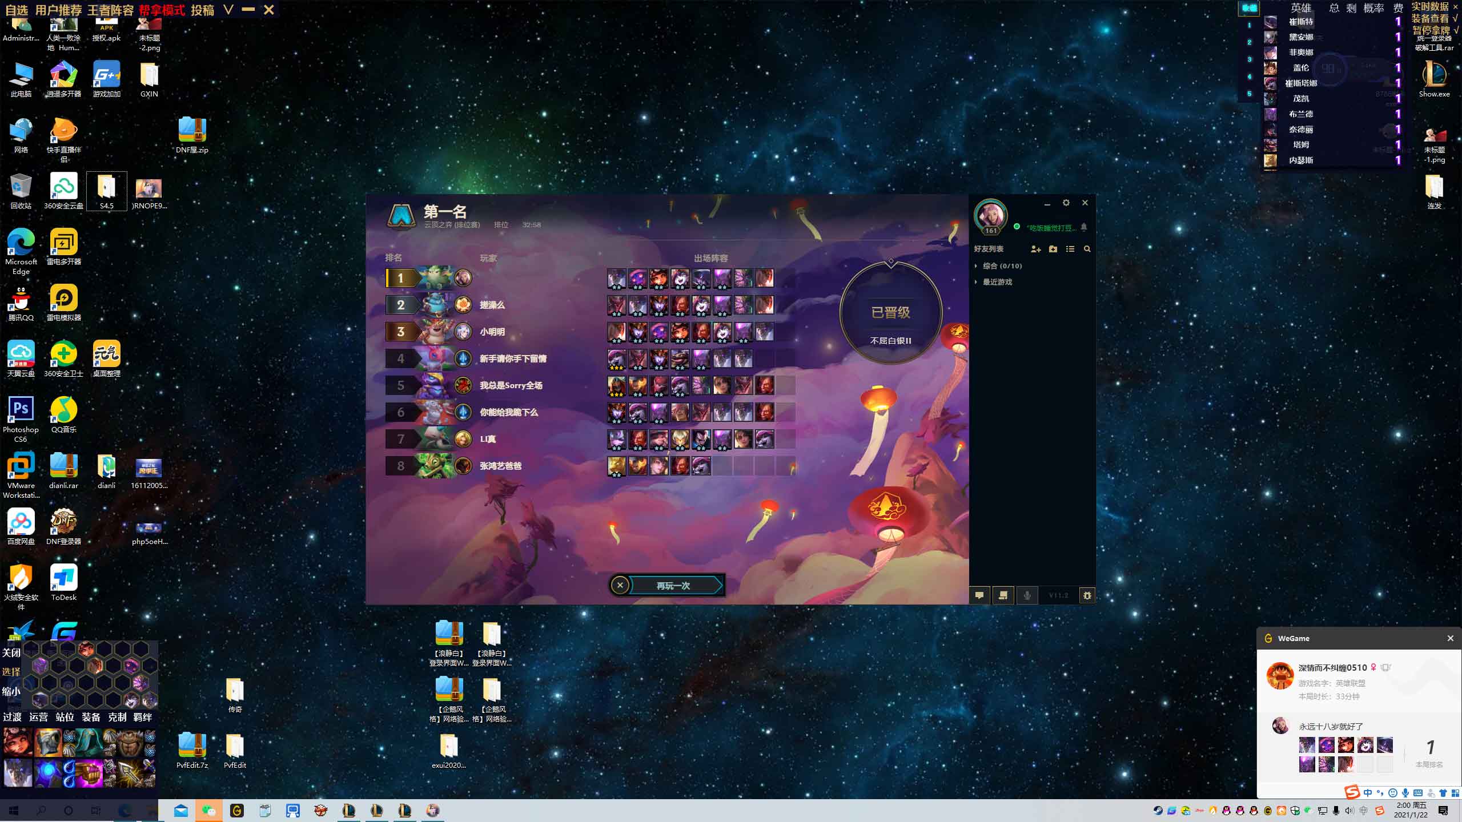Select hero 崔斯特 in the hero list
The height and width of the screenshot is (822, 1462).
1301,22
